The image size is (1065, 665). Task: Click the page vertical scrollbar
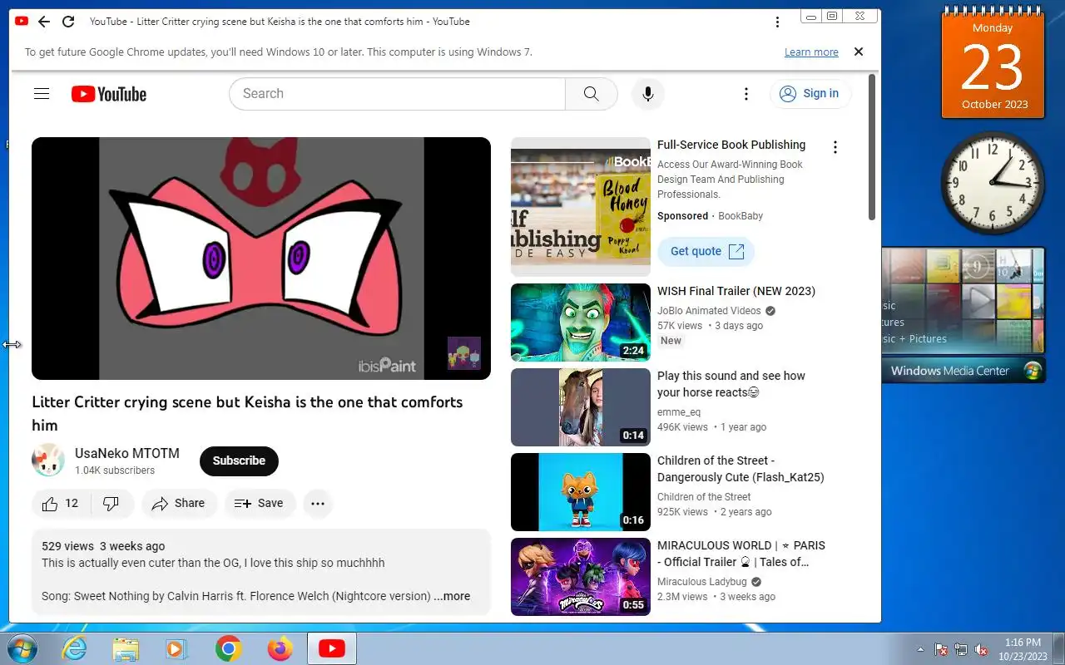[872, 147]
